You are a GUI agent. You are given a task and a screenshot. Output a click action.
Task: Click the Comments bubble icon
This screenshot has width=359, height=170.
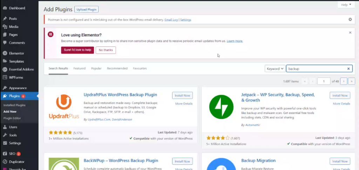pos(5,43)
